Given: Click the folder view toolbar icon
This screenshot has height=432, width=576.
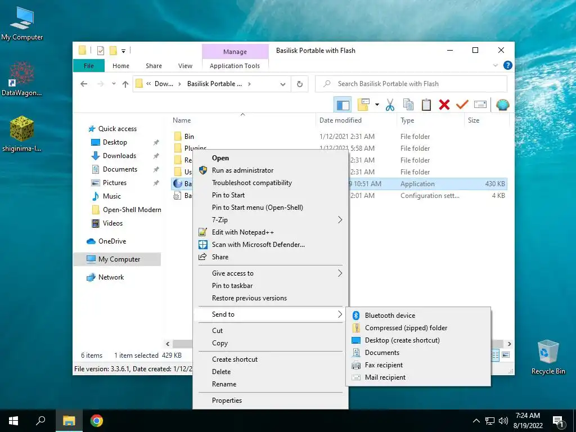Looking at the screenshot, I should coord(363,105).
